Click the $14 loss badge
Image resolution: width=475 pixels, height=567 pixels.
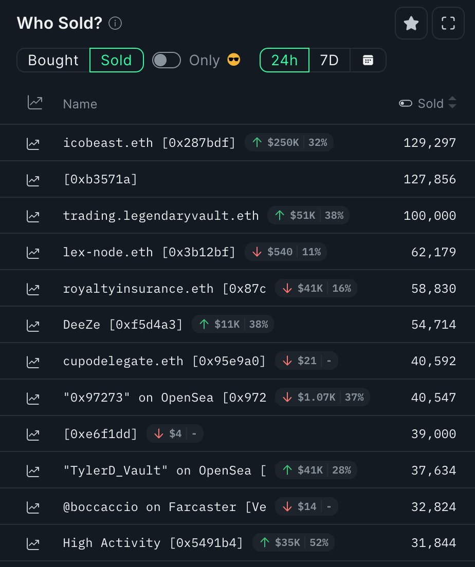point(306,506)
